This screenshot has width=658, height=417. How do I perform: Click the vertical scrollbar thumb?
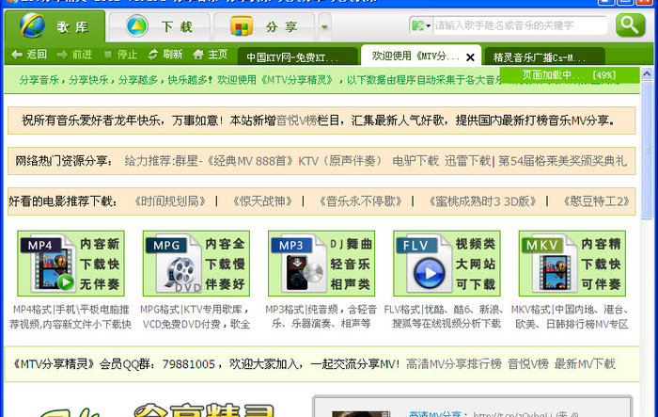[647, 150]
